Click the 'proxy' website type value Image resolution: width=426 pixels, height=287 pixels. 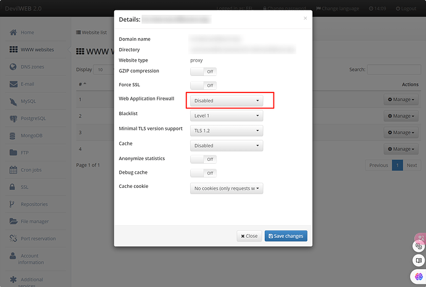tap(196, 60)
